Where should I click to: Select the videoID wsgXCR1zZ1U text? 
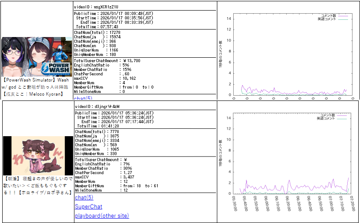click(96, 7)
